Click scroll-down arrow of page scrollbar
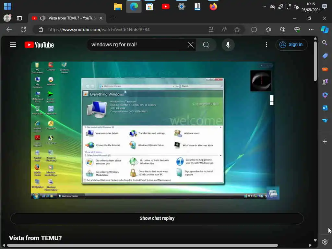 [x=315, y=240]
